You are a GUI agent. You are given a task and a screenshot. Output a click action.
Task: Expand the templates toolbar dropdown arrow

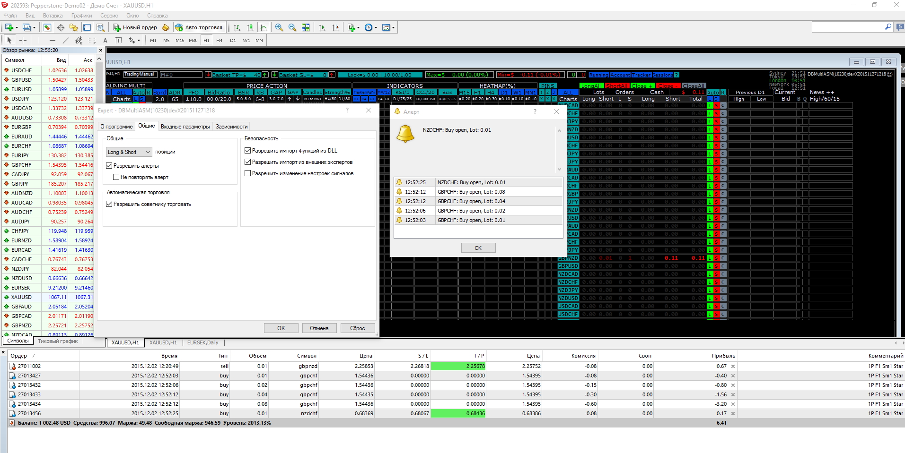click(x=393, y=27)
